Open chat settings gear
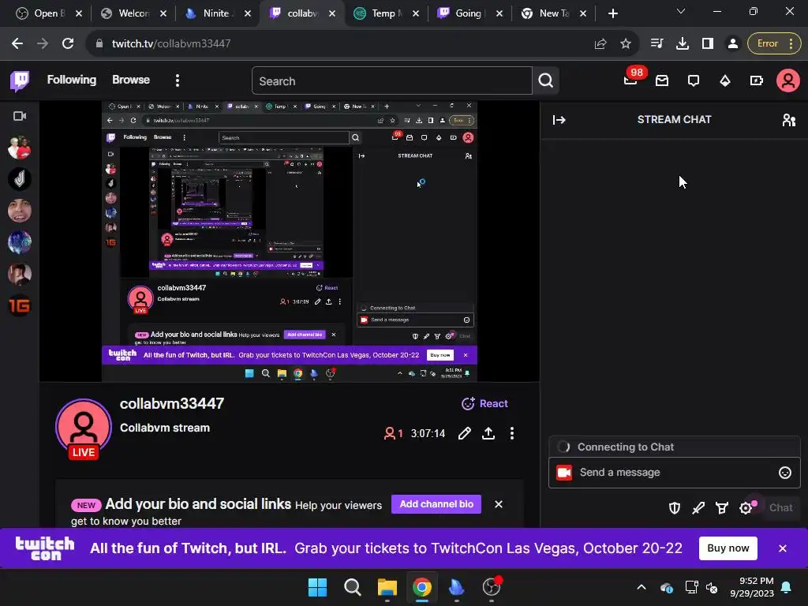The height and width of the screenshot is (606, 808). click(x=746, y=508)
